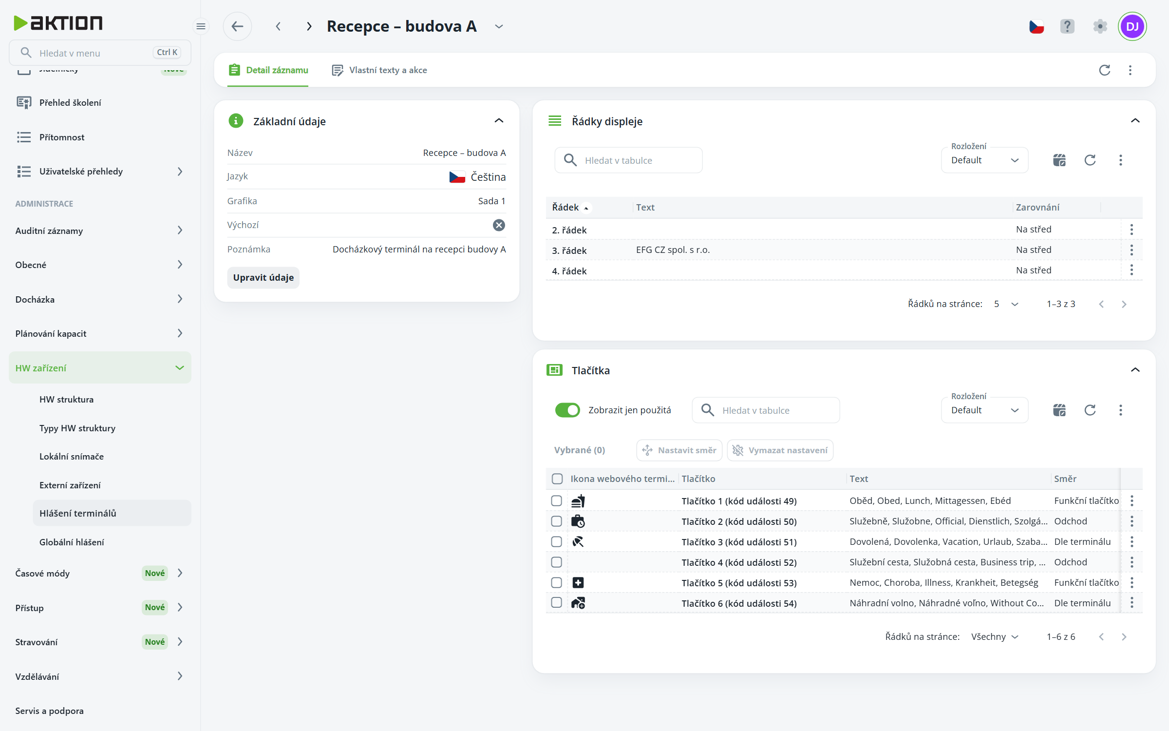
Task: Collapse HW zařízení menu section
Action: [100, 368]
